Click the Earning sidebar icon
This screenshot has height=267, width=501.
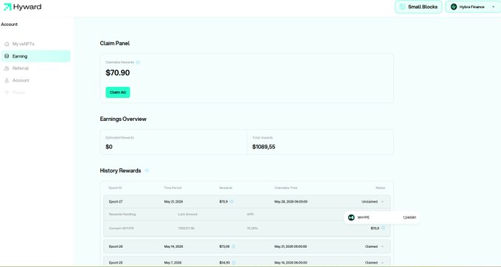(7, 56)
